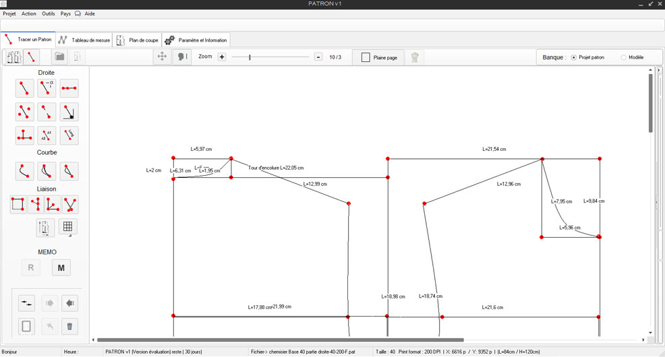Image resolution: width=665 pixels, height=357 pixels.
Task: Click the pattern pieces icon in the toolbar
Action: 13,57
